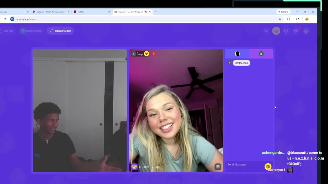Viewport: 328px width, 184px height.
Task: Switch to the 9anime browser tab
Action: pyautogui.click(x=51, y=12)
